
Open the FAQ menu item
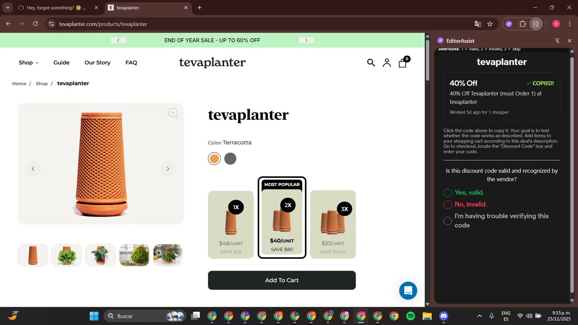pyautogui.click(x=131, y=62)
